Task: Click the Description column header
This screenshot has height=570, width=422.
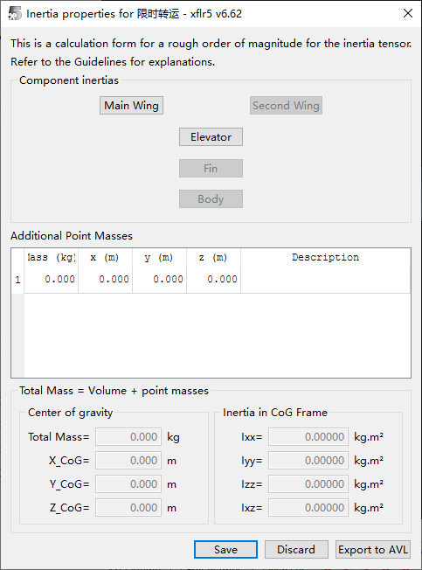Action: click(x=325, y=258)
